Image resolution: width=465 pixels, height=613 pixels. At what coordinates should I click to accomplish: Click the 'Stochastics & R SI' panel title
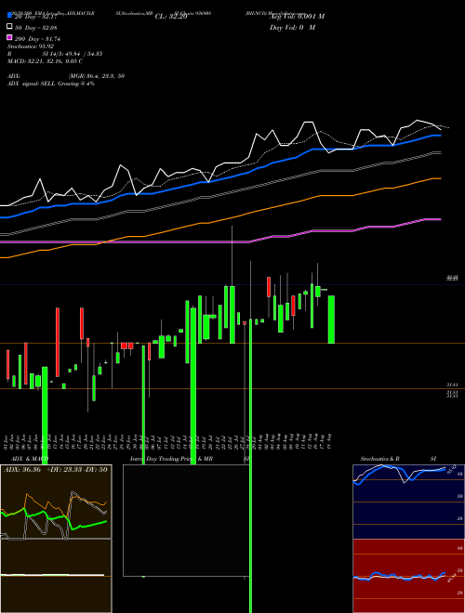398,459
